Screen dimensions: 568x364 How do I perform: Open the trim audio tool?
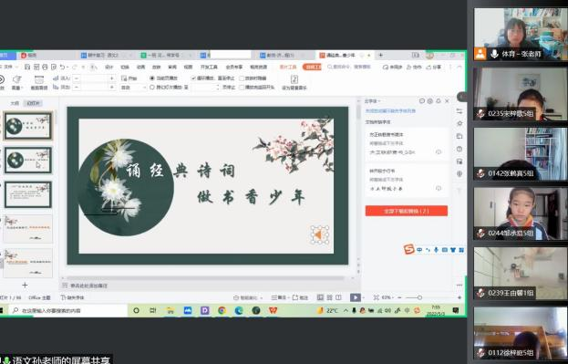(x=39, y=82)
